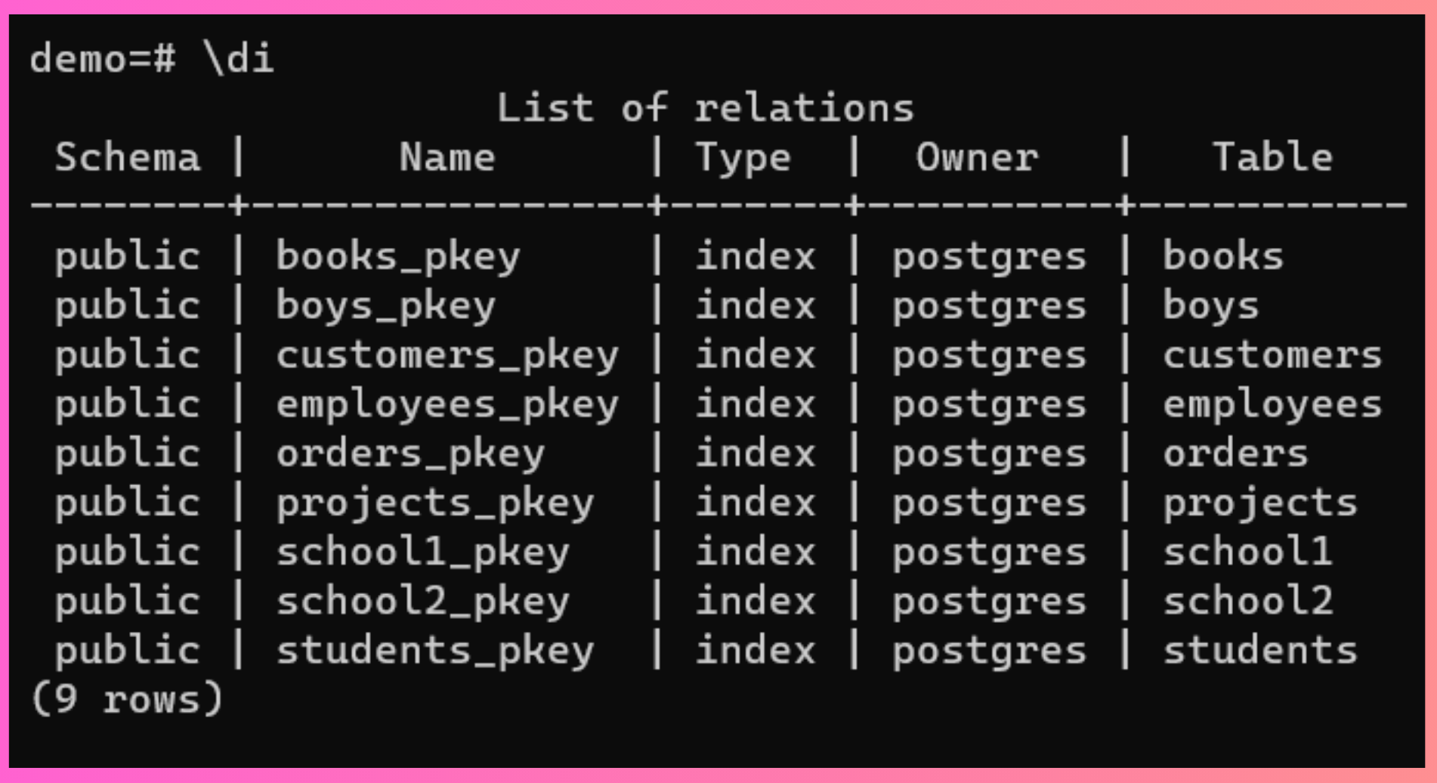Click the customers entry in Table column
The height and width of the screenshot is (783, 1437).
pos(1273,355)
